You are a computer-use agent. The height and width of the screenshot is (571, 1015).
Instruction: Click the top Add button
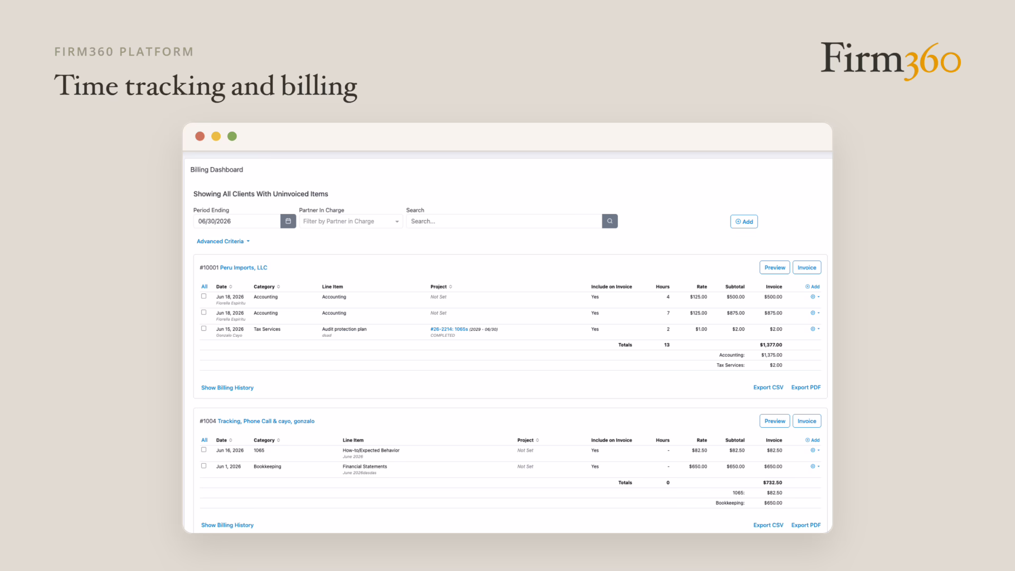(744, 222)
